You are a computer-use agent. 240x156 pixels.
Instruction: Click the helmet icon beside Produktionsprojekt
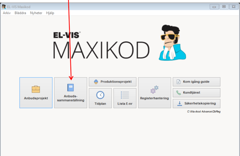[x=96, y=82]
